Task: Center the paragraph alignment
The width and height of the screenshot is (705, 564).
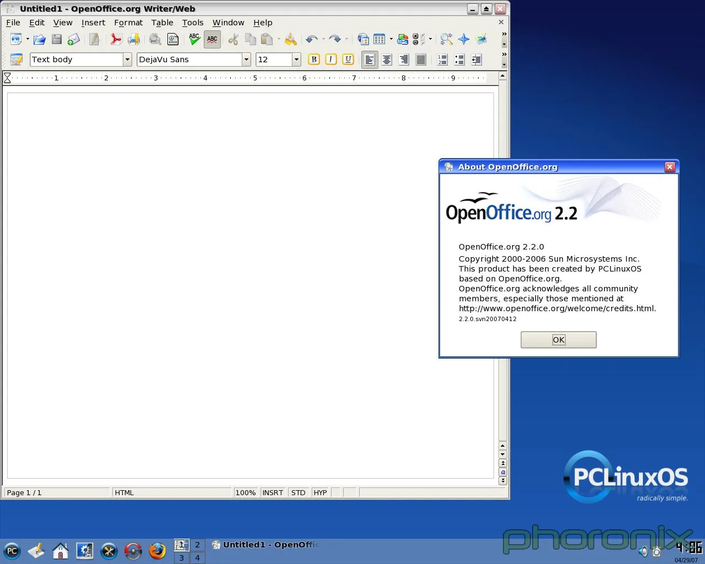Action: pos(387,59)
